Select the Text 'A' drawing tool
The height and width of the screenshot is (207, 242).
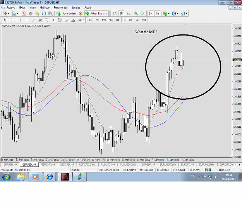53,20
